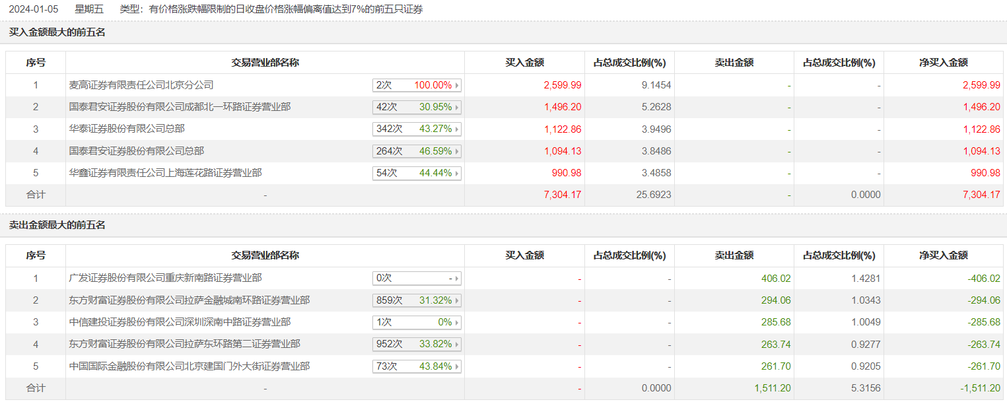The height and width of the screenshot is (404, 1007).
Task: Click 净买入金额 header in sell table
Action: 944,255
